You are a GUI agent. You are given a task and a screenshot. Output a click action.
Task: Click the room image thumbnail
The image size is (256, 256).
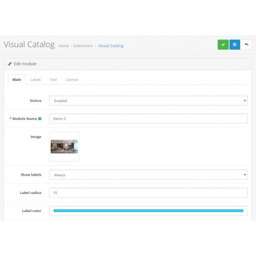pyautogui.click(x=64, y=146)
